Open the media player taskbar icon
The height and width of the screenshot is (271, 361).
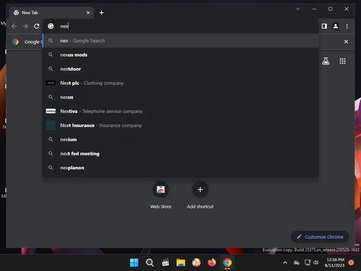point(196,263)
